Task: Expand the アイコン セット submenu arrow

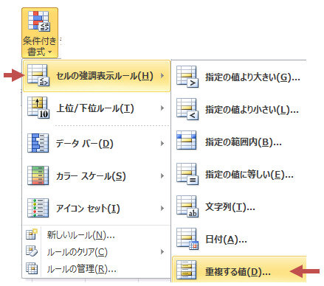Action: coord(162,209)
